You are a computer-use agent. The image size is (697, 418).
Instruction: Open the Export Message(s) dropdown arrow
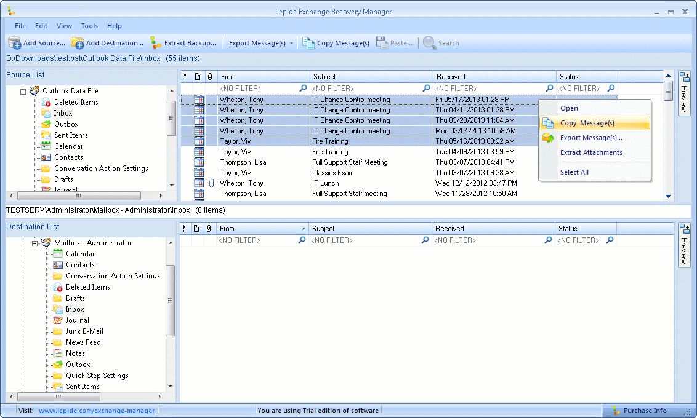click(292, 44)
